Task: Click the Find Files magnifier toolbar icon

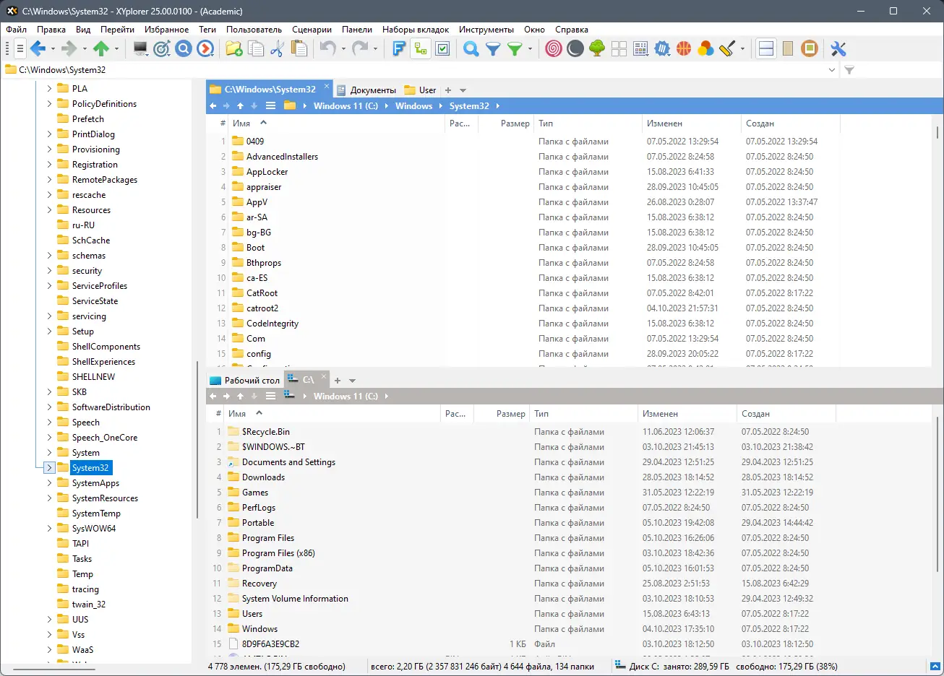Action: (x=471, y=48)
